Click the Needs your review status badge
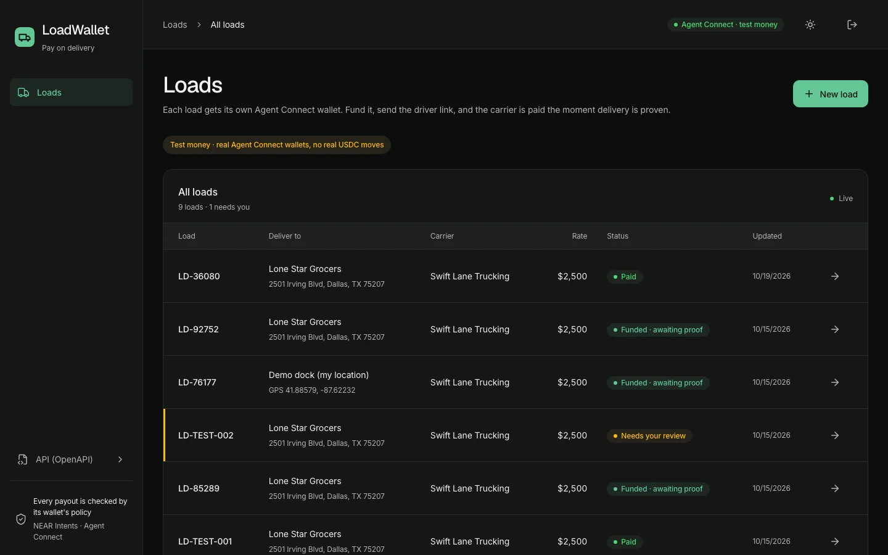The width and height of the screenshot is (888, 555). 649,436
